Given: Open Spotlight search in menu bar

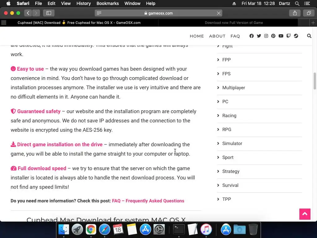Looking at the screenshot, I should (297, 3).
